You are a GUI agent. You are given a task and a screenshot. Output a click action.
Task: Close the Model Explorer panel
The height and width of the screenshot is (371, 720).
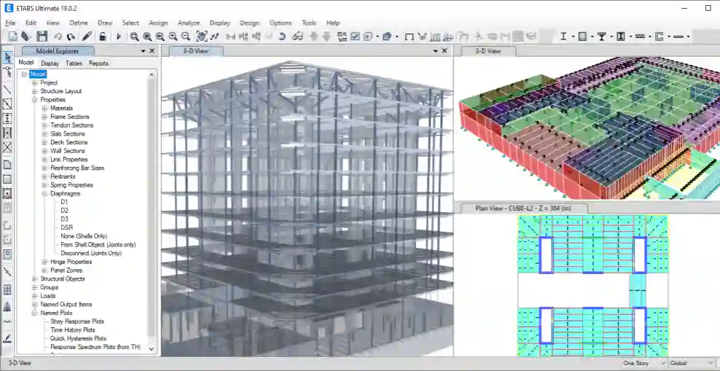click(x=152, y=51)
